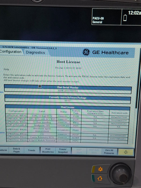Click the P12R feature code cell
Screen dimensions: 141x188
point(76,116)
